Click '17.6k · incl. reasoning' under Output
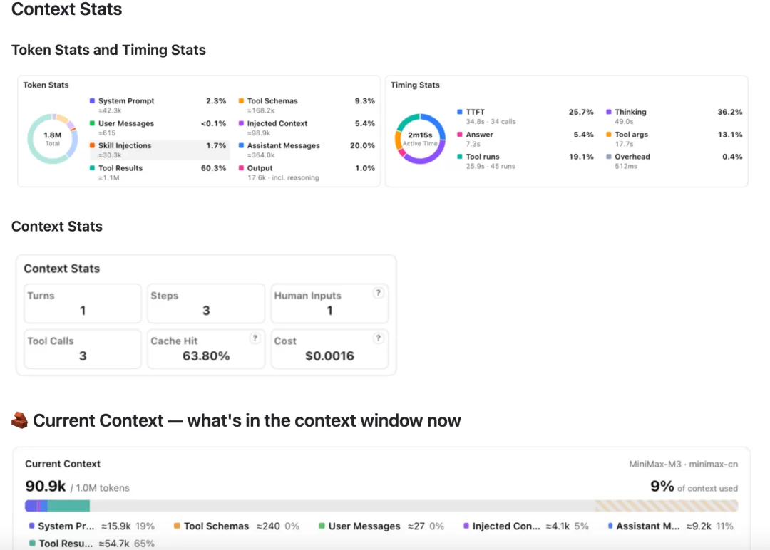770x550 pixels. (283, 177)
